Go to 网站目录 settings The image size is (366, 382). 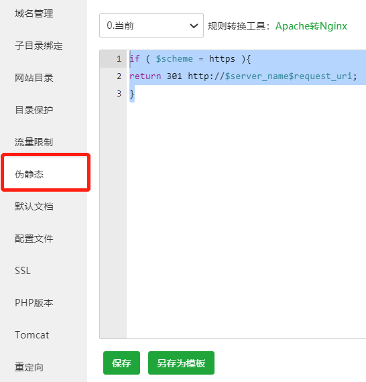coord(34,78)
